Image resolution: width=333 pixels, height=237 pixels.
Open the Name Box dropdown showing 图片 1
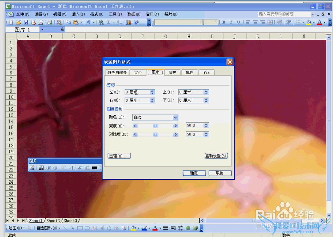[42, 30]
